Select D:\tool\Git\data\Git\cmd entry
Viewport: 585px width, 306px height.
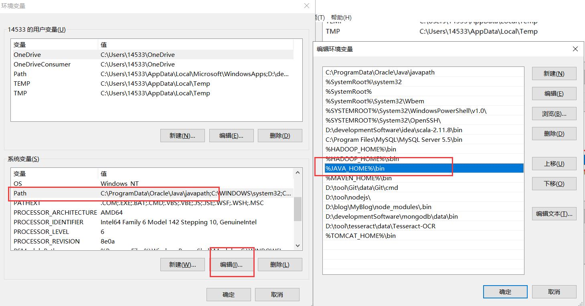423,188
